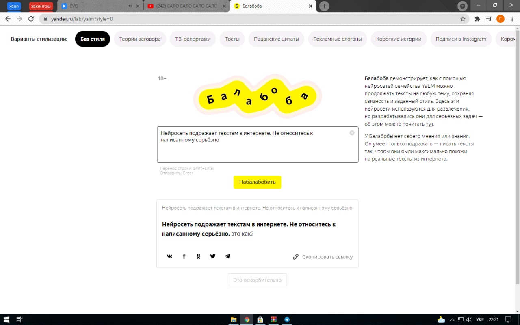The width and height of the screenshot is (520, 325).
Task: Close the Балабоба tab
Action: [310, 6]
